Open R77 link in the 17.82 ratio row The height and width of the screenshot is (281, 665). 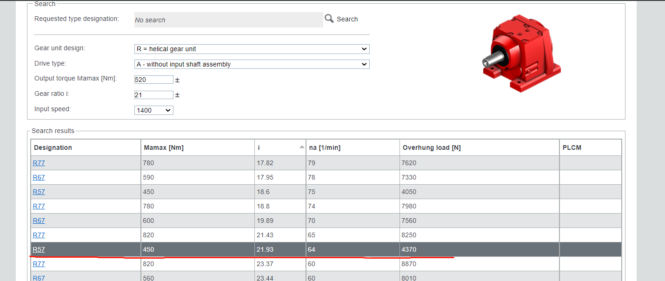(39, 163)
